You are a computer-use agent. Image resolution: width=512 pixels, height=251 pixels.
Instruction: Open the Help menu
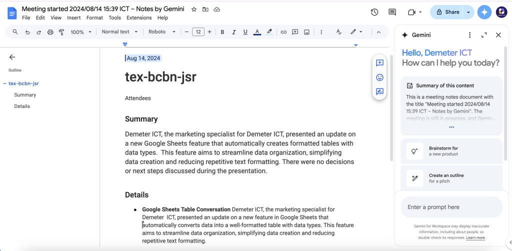click(162, 17)
